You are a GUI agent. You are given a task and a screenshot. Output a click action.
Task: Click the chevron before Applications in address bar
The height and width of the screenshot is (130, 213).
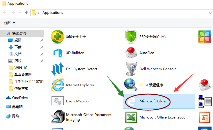[39, 13]
